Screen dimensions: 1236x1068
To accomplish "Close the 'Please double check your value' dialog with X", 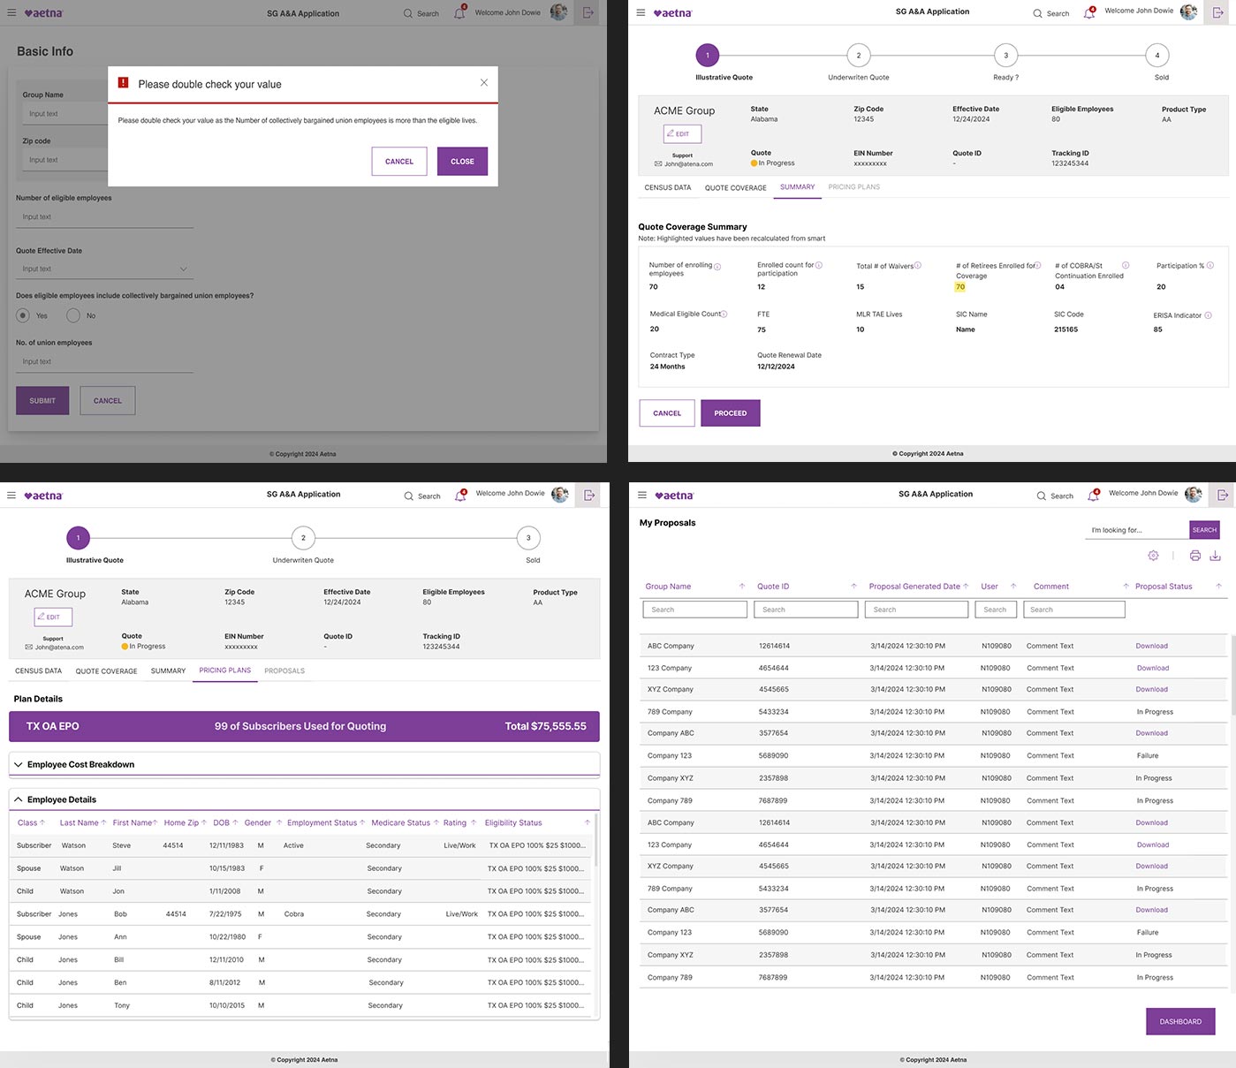I will pos(484,83).
